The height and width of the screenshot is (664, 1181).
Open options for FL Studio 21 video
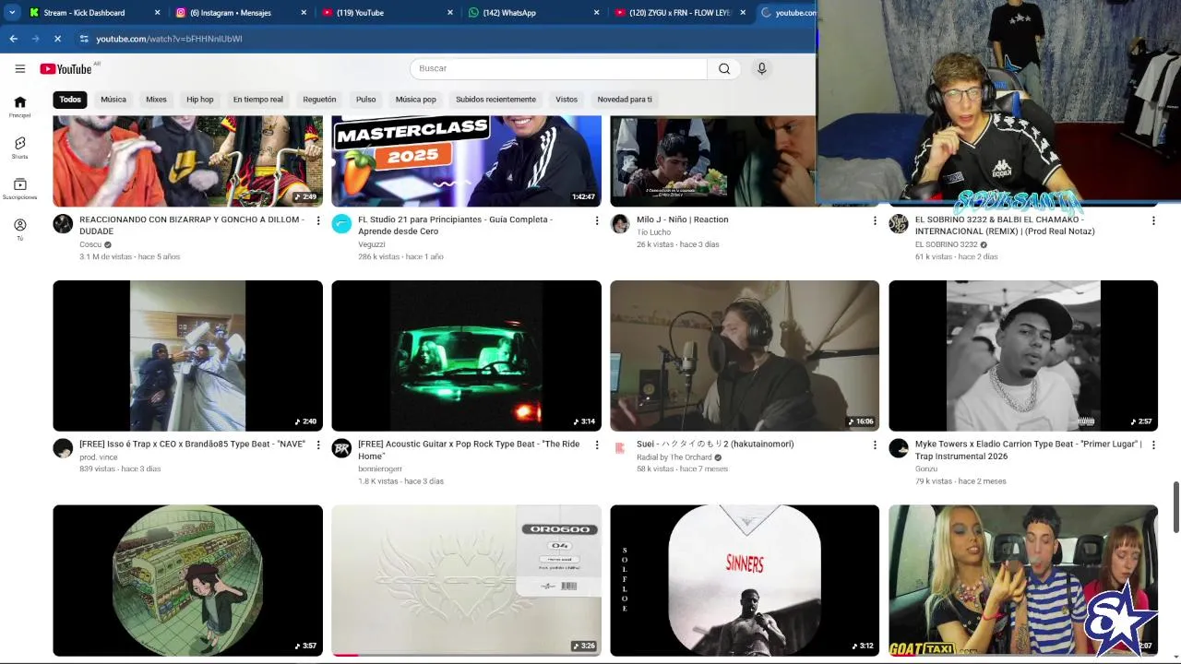(597, 220)
